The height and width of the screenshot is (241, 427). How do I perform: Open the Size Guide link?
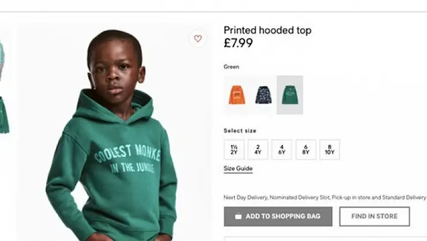[x=238, y=169]
